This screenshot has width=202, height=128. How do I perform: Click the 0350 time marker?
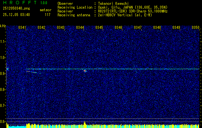point(196,28)
